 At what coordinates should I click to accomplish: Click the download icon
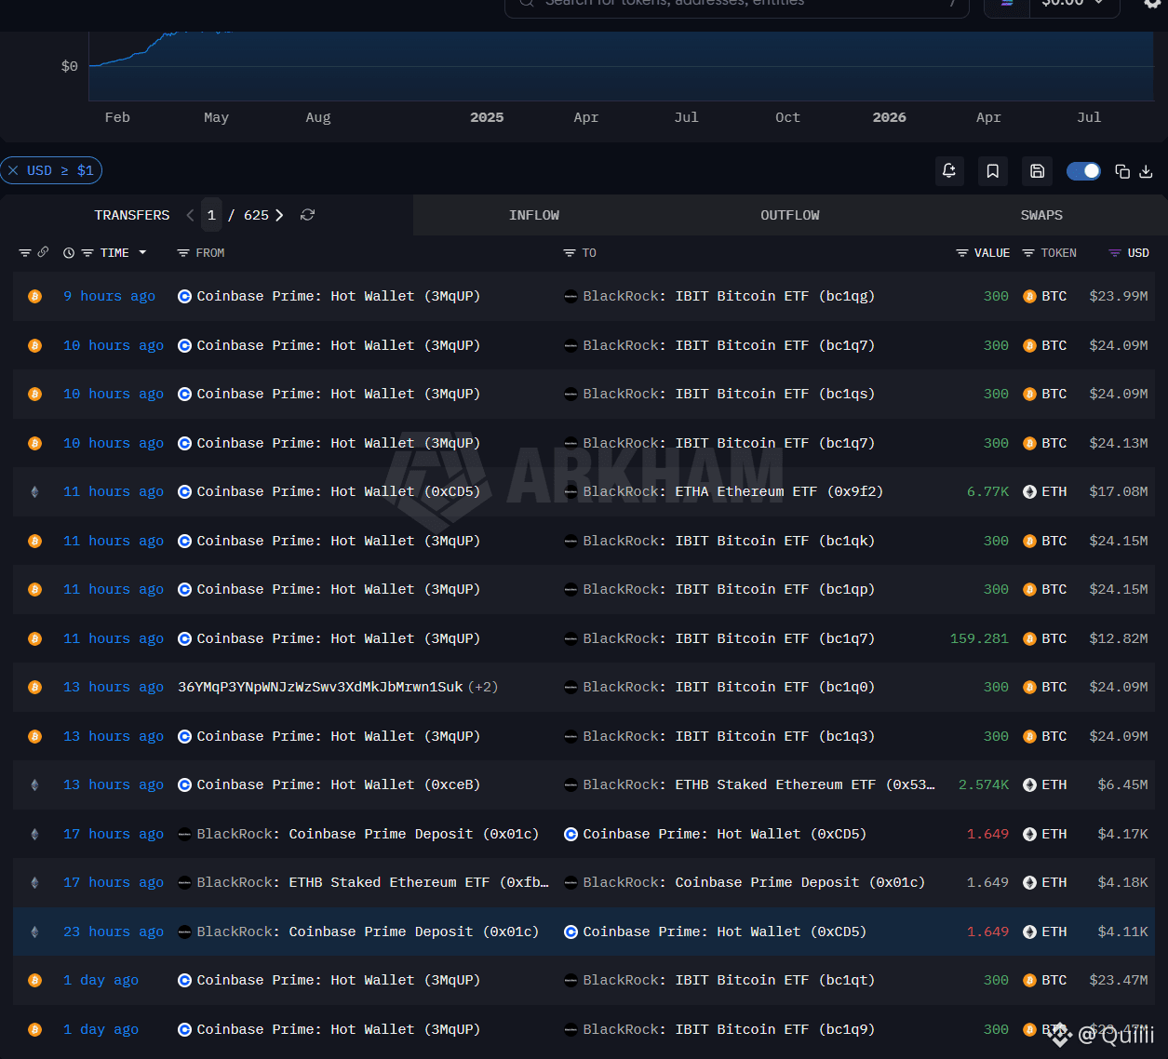pyautogui.click(x=1146, y=171)
